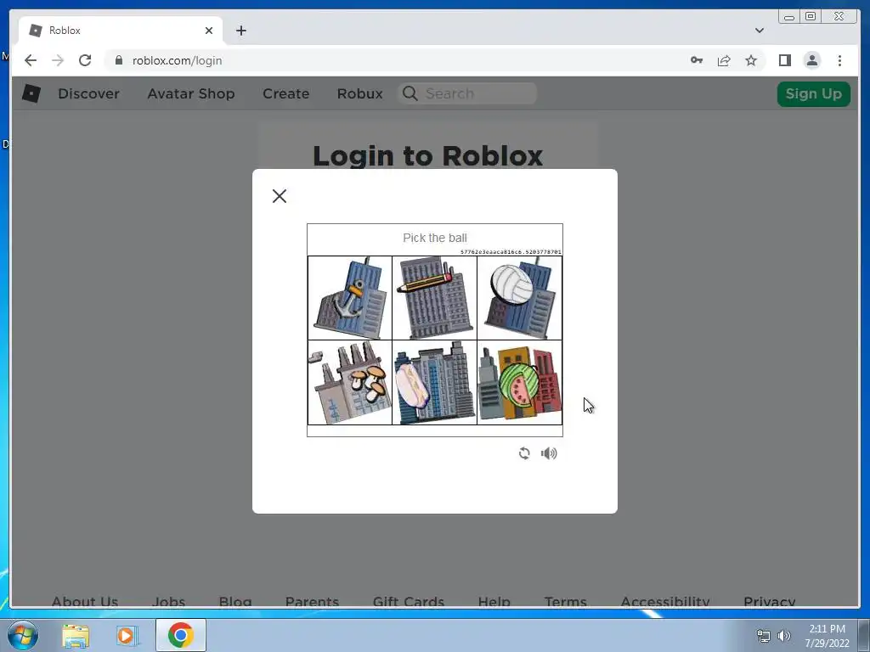Open the Privacy footer link
This screenshot has width=870, height=652.
(770, 601)
